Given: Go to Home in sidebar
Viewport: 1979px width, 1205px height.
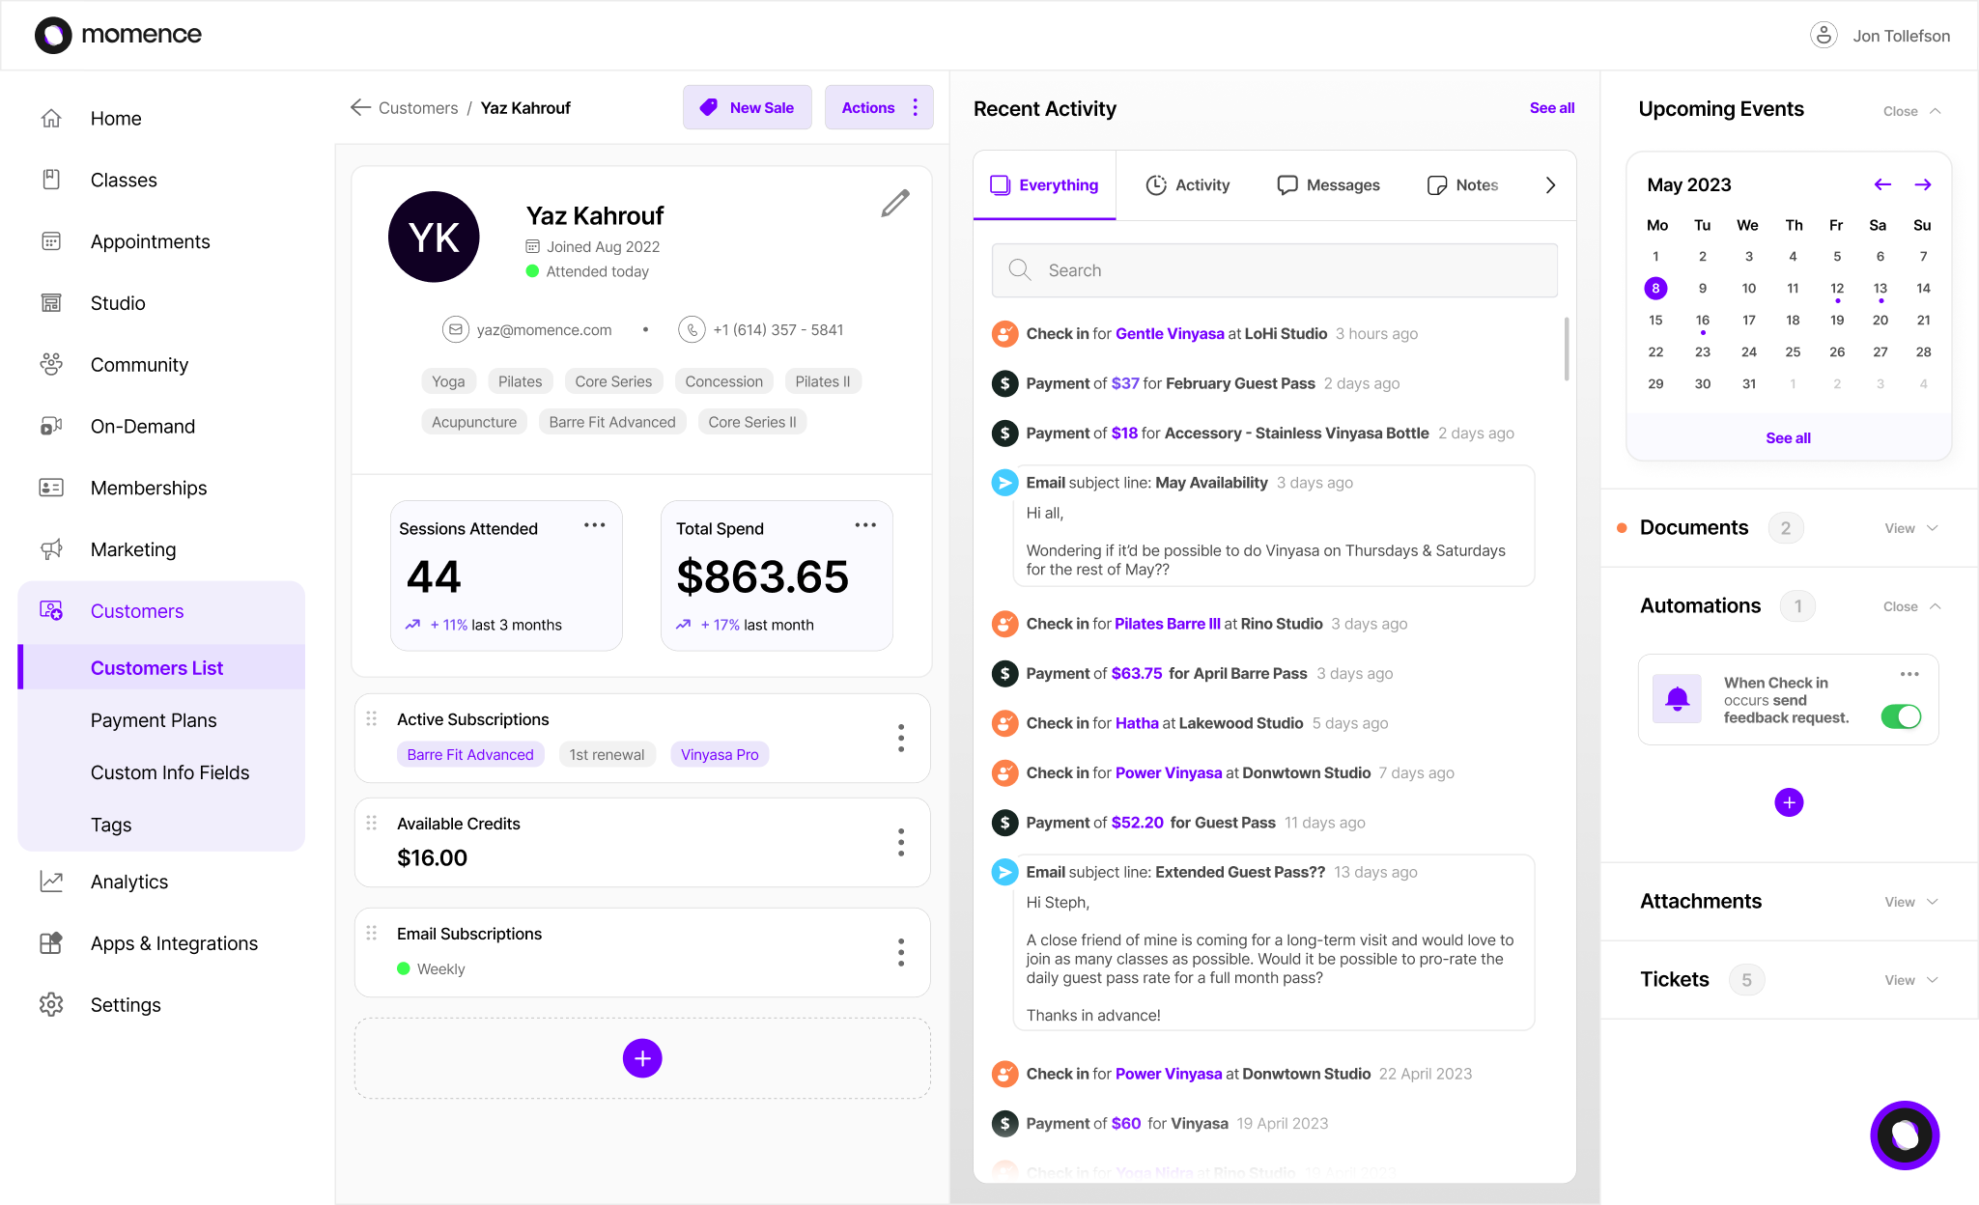Looking at the screenshot, I should pyautogui.click(x=116, y=119).
